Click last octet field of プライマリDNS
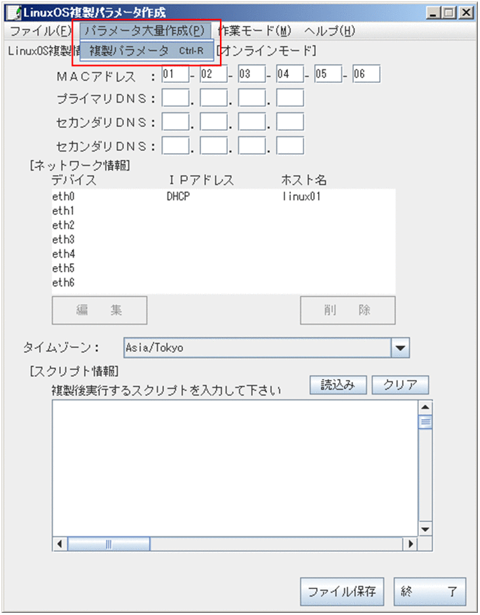Image resolution: width=480 pixels, height=615 pixels. coord(289,98)
